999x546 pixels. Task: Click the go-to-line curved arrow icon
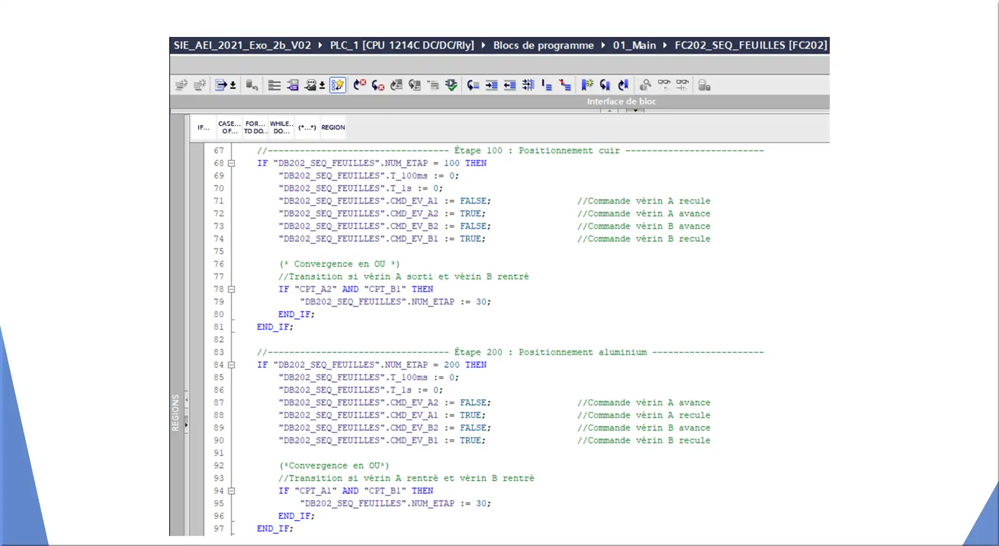[x=473, y=85]
